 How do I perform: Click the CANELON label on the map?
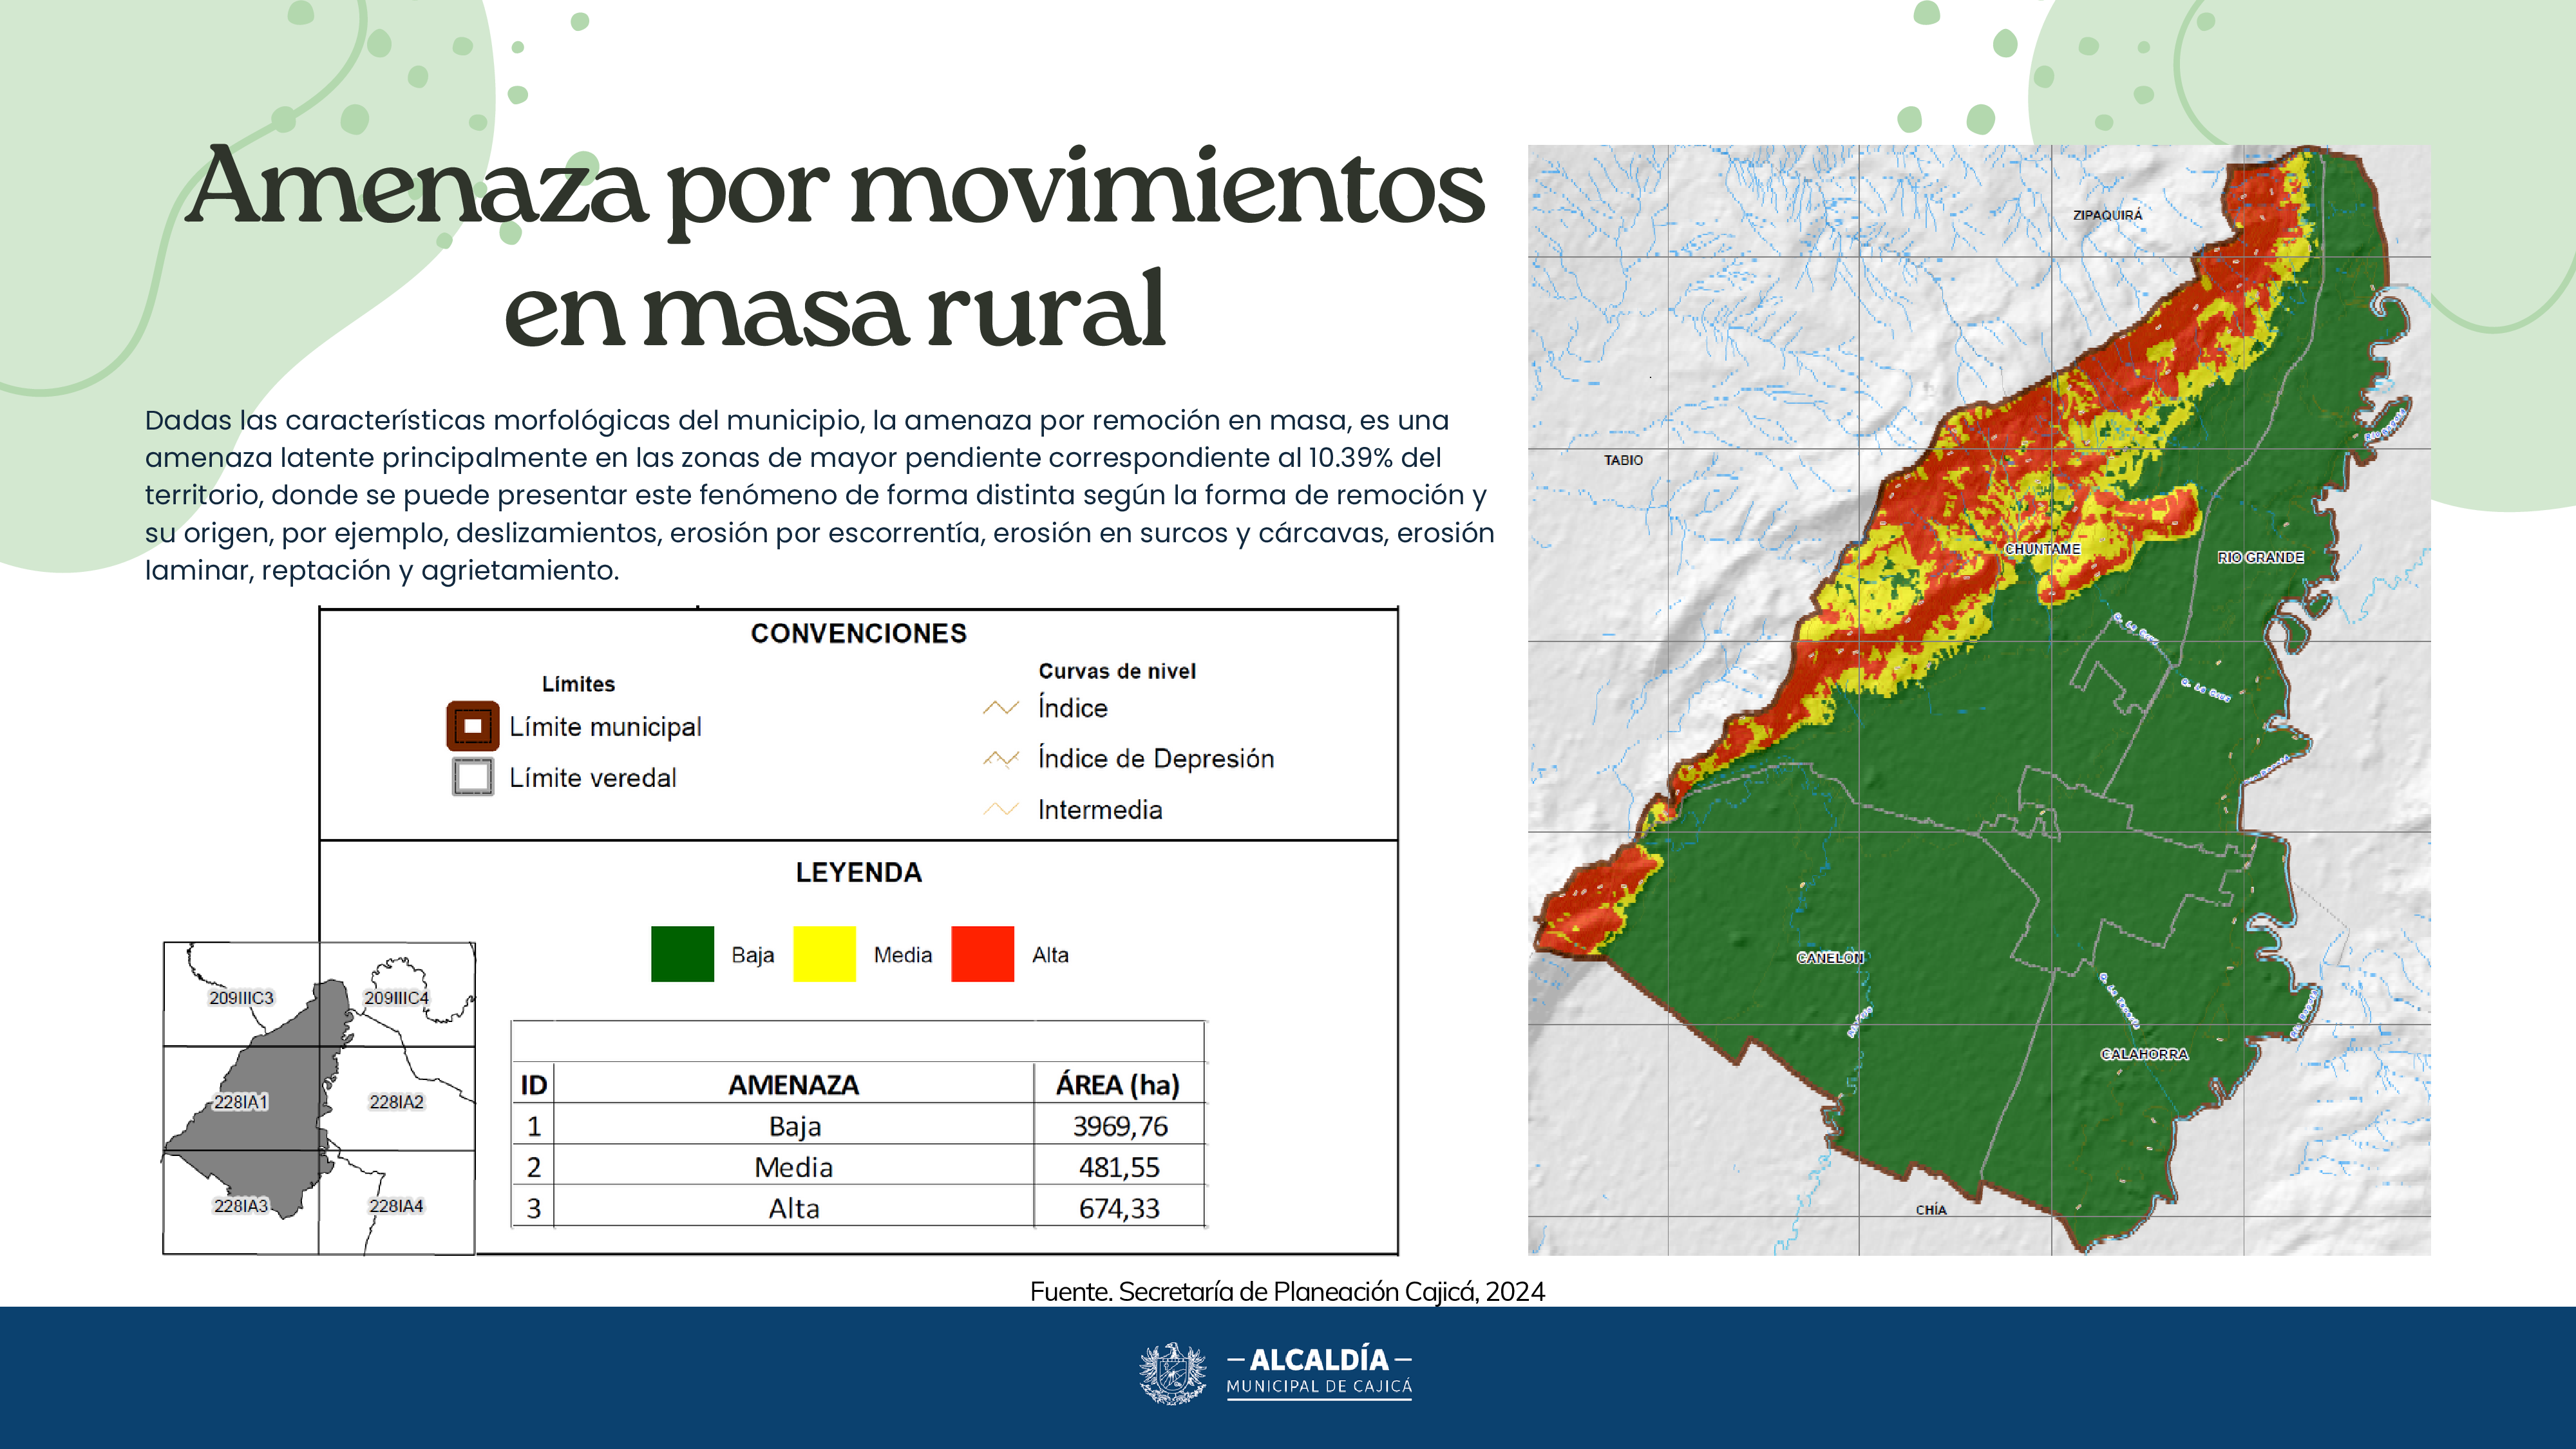pyautogui.click(x=1830, y=957)
